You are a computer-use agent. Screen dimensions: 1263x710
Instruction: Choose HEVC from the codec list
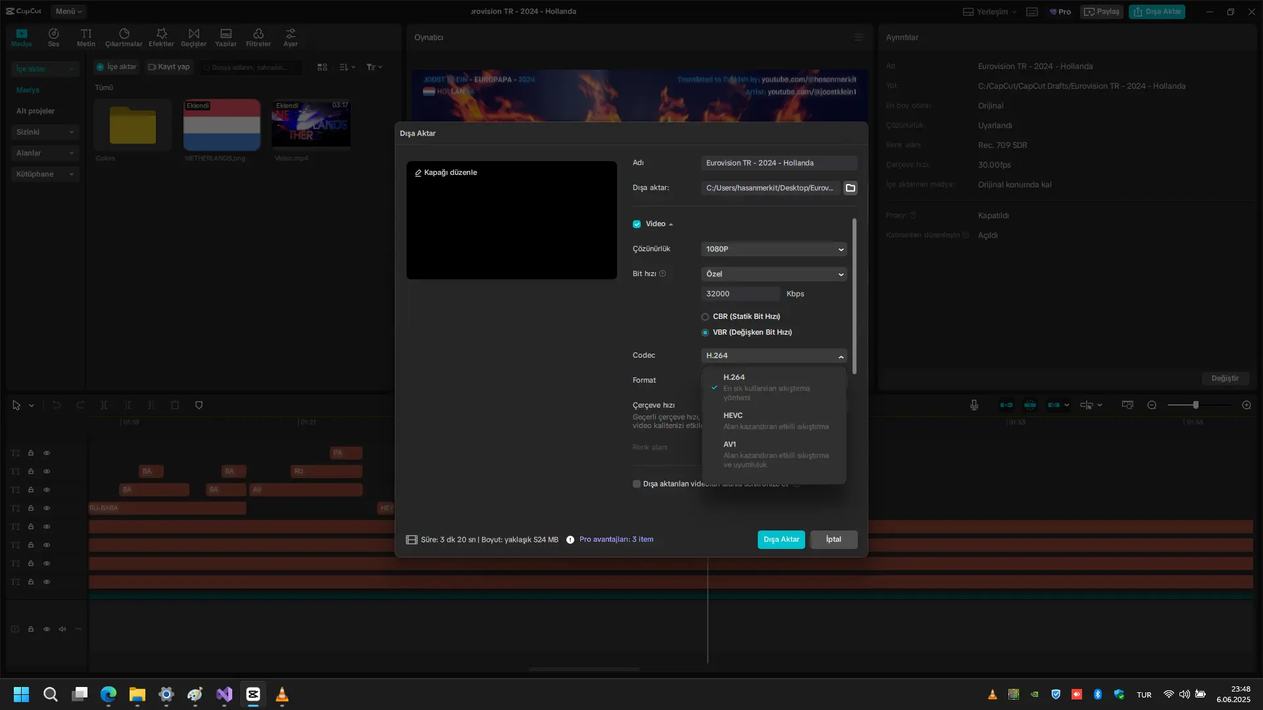(774, 421)
